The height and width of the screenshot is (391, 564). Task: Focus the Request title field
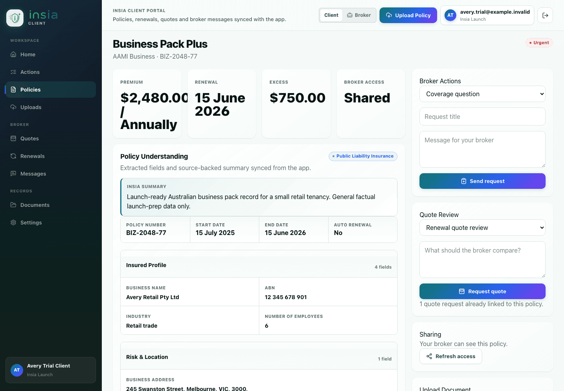[483, 117]
